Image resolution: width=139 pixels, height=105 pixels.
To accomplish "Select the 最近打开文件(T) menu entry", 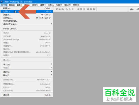I will pos(27,24).
